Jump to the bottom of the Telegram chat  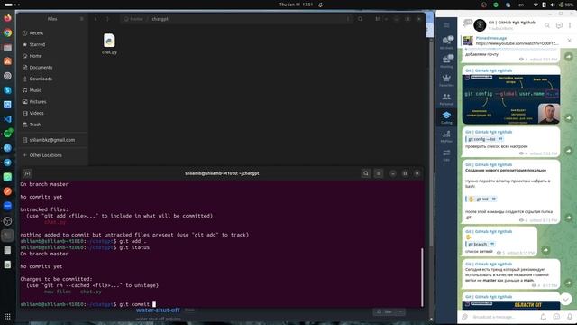point(565,299)
